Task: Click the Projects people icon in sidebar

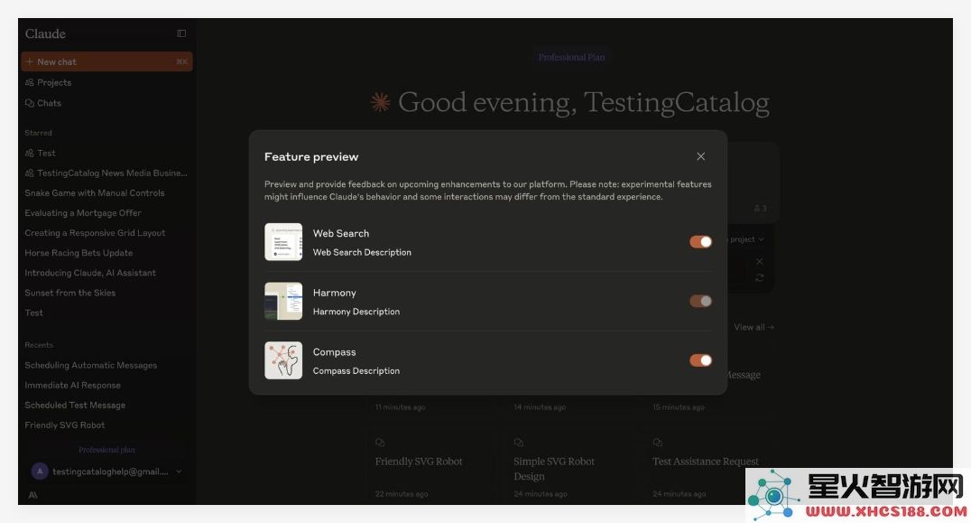Action: [29, 82]
